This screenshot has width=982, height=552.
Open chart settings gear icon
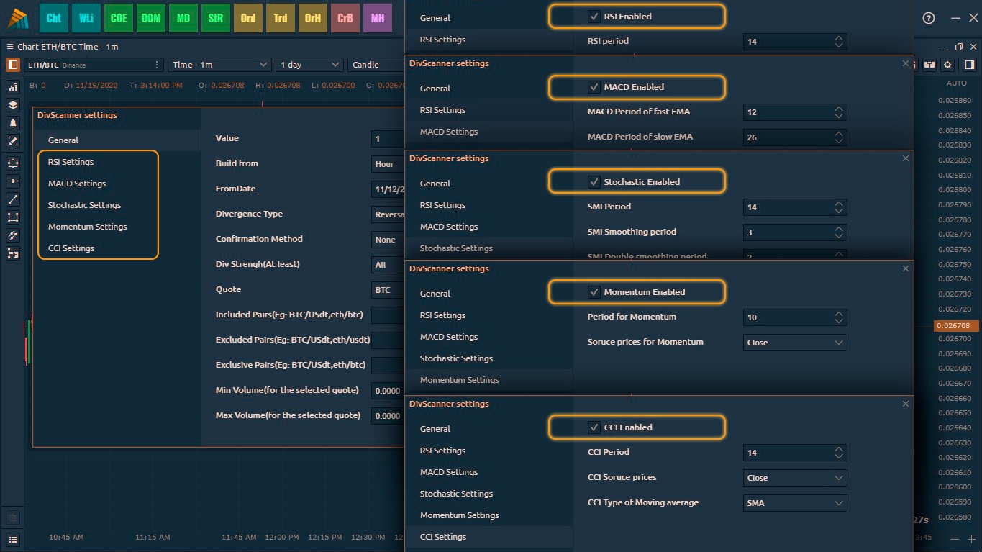pos(947,65)
